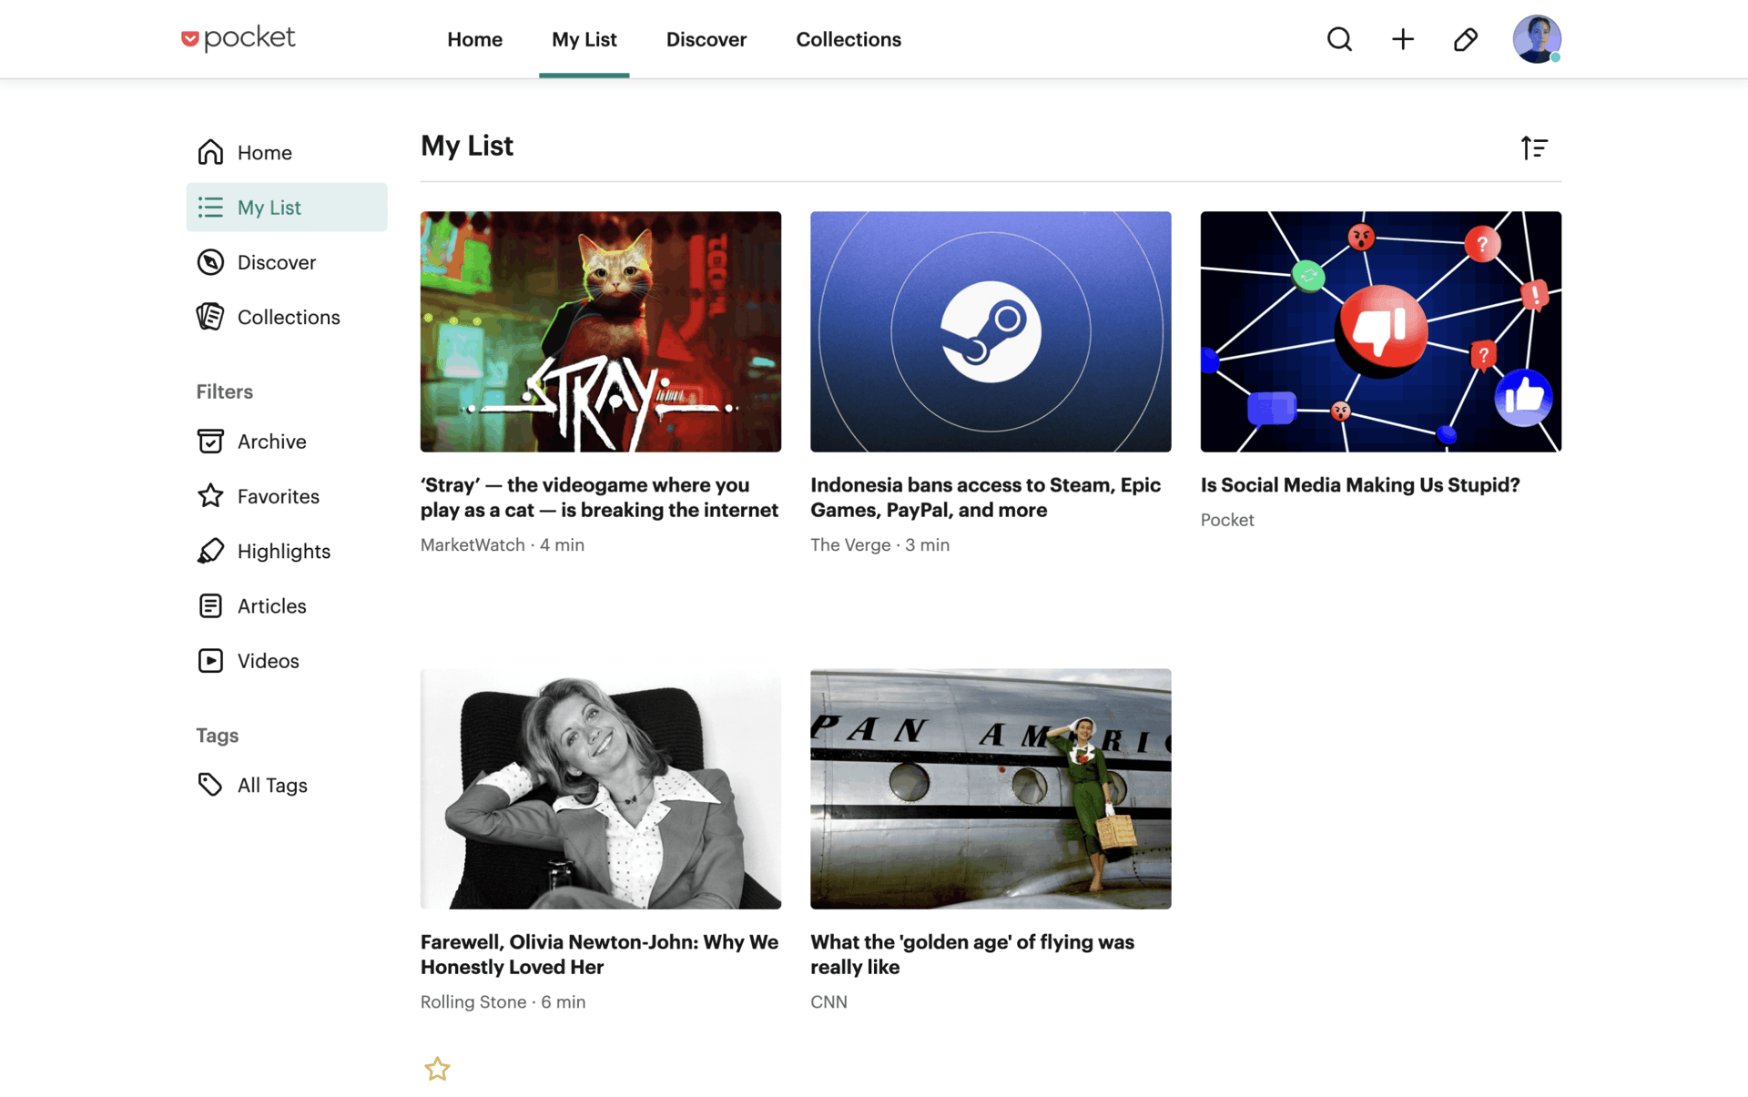This screenshot has width=1748, height=1097.
Task: Click the Discover compass icon in sidebar
Action: 210,262
